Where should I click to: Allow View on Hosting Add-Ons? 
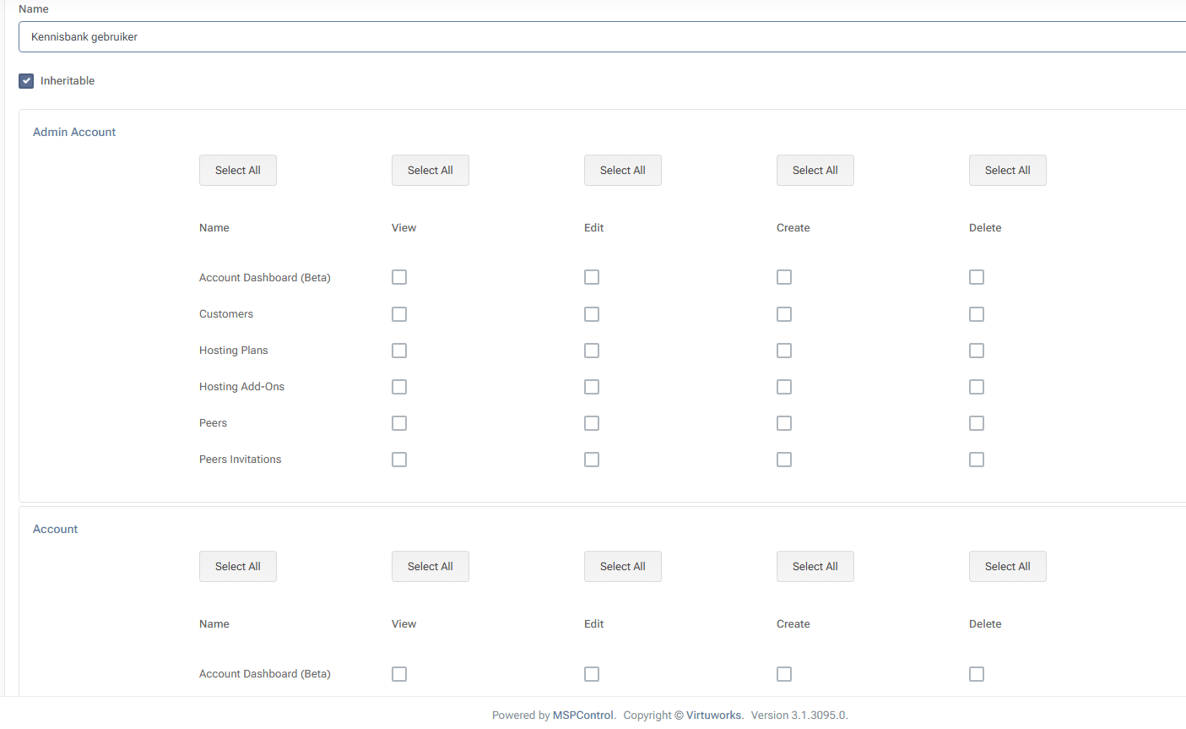(399, 387)
